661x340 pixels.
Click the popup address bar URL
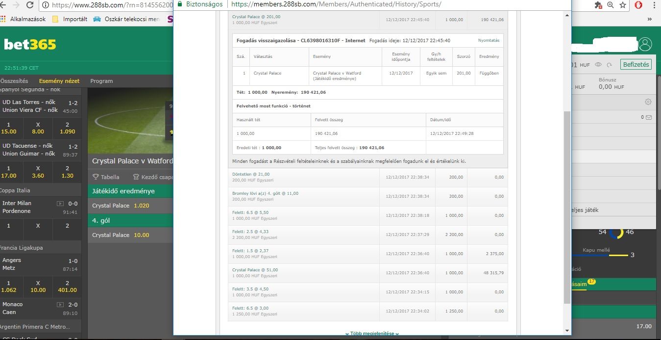pos(336,4)
